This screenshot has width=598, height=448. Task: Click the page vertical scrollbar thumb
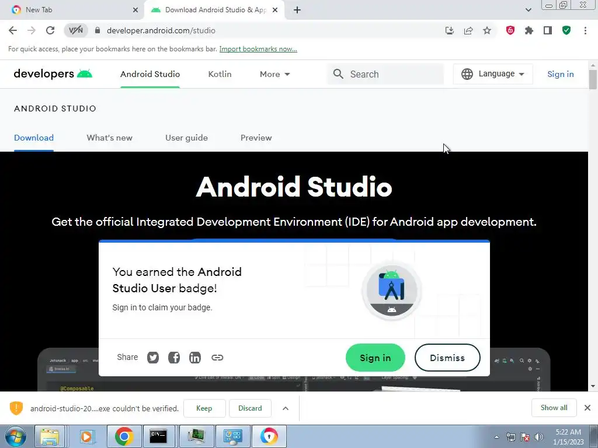(x=593, y=79)
